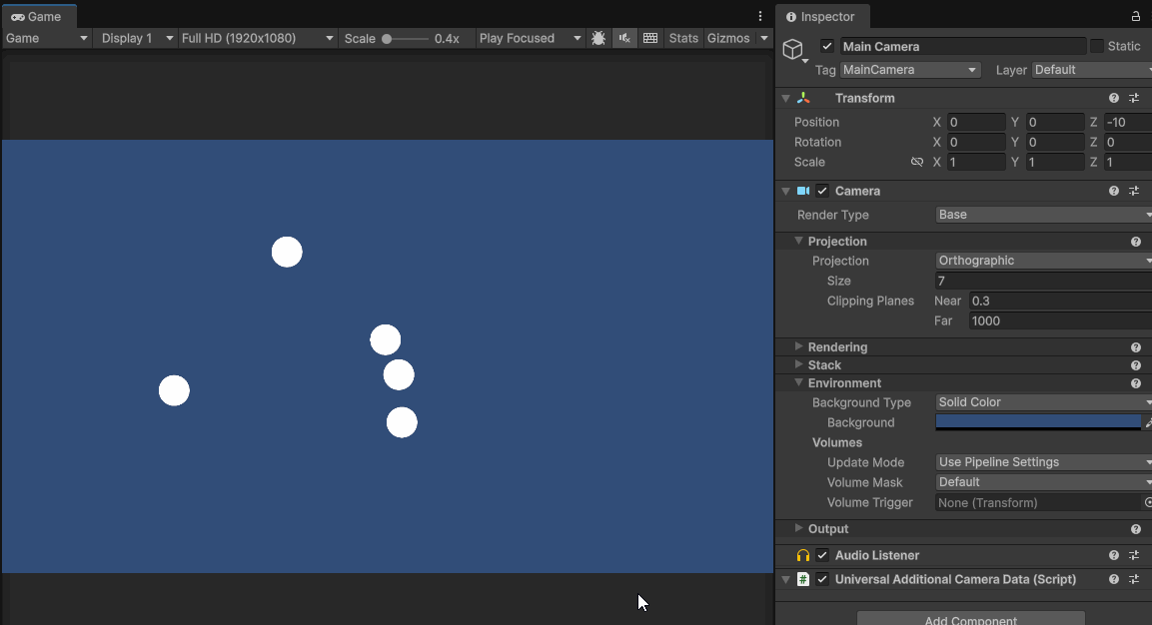Click the Main Camera name field

[962, 46]
